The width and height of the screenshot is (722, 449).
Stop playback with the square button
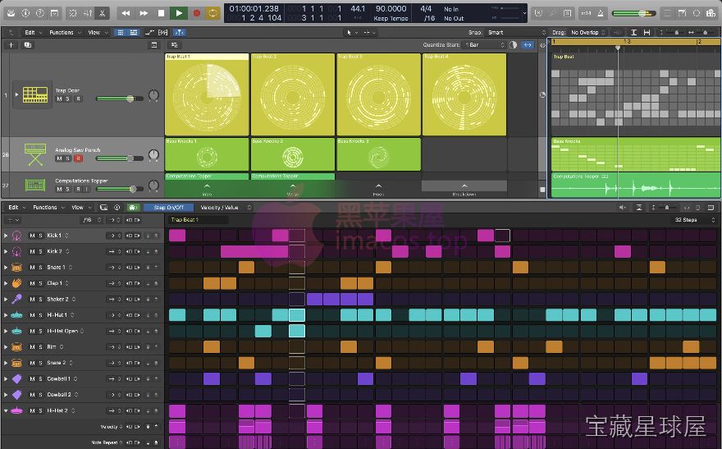click(x=161, y=13)
